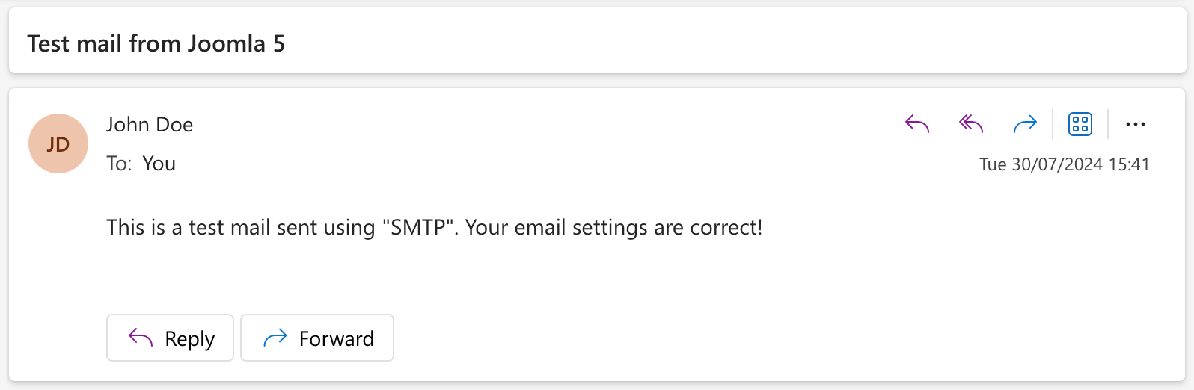This screenshot has height=390, width=1194.
Task: Click the recipient 'You'
Action: tap(159, 164)
